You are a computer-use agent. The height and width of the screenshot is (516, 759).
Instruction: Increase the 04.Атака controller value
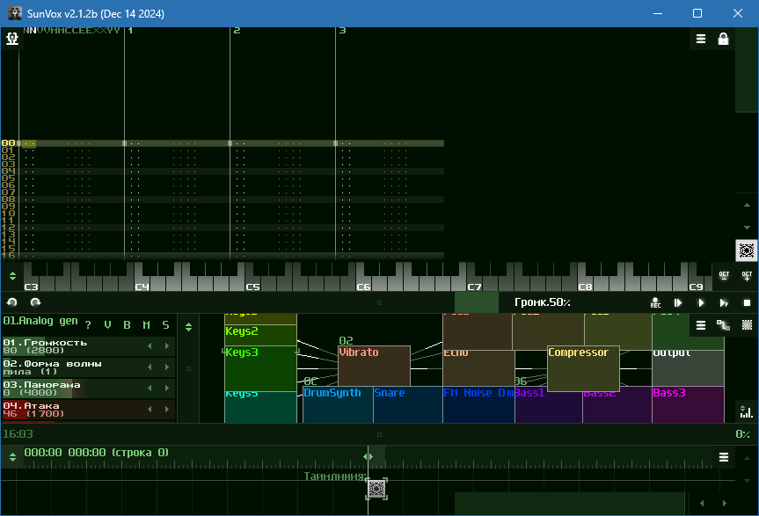[167, 409]
